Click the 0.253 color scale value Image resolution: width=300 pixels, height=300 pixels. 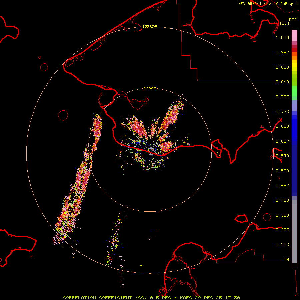pos(282,245)
